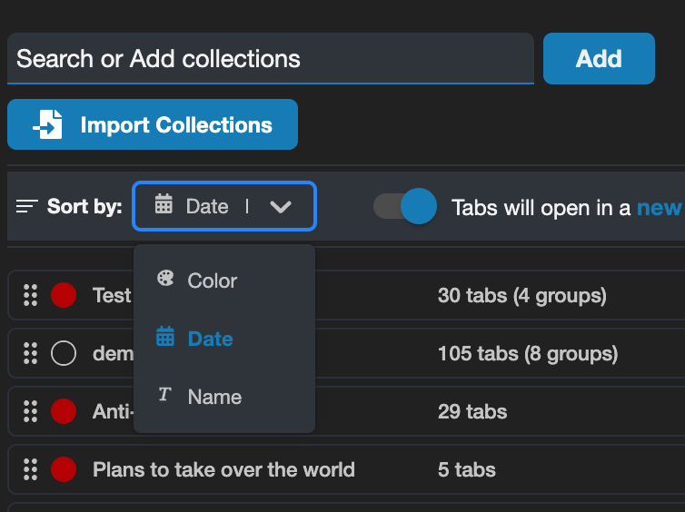
Task: Click the palette icon next to Color
Action: coord(165,278)
